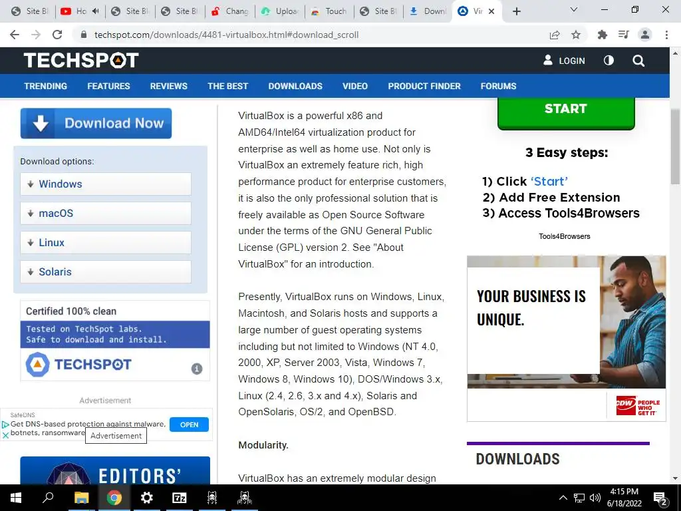The width and height of the screenshot is (681, 511).
Task: Click the Editors' banner image
Action: pos(115,470)
